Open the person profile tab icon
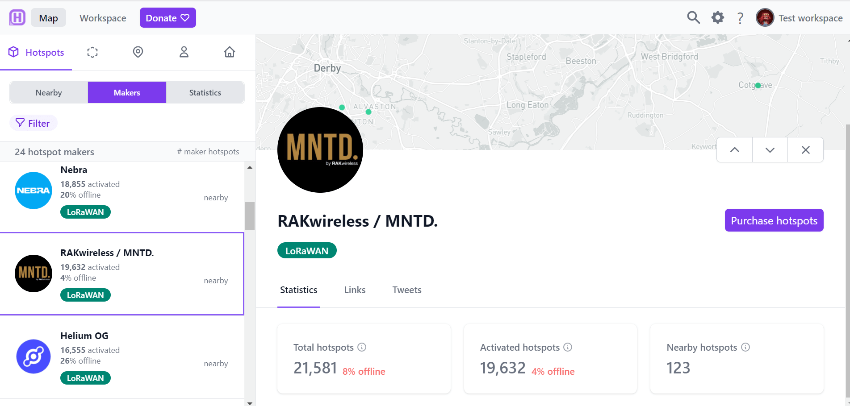The height and width of the screenshot is (406, 850). click(184, 52)
